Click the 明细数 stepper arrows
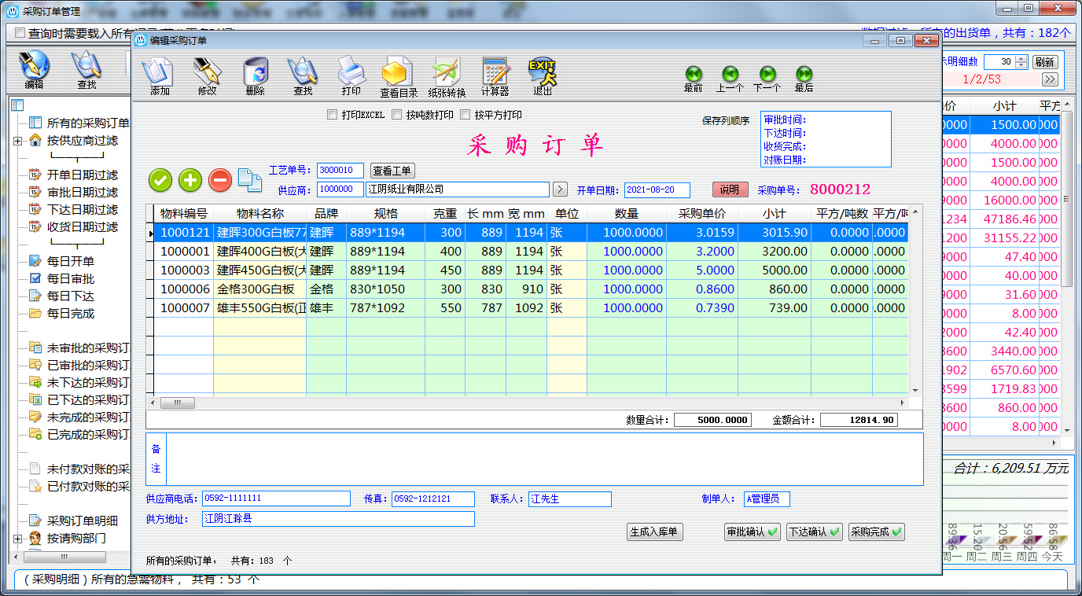This screenshot has height=596, width=1082. [x=1021, y=62]
